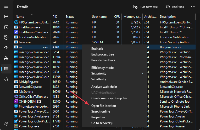Screen dimensions: 200x130
Task: Choose Search online menu entry
Action: pyautogui.click(x=114, y=112)
